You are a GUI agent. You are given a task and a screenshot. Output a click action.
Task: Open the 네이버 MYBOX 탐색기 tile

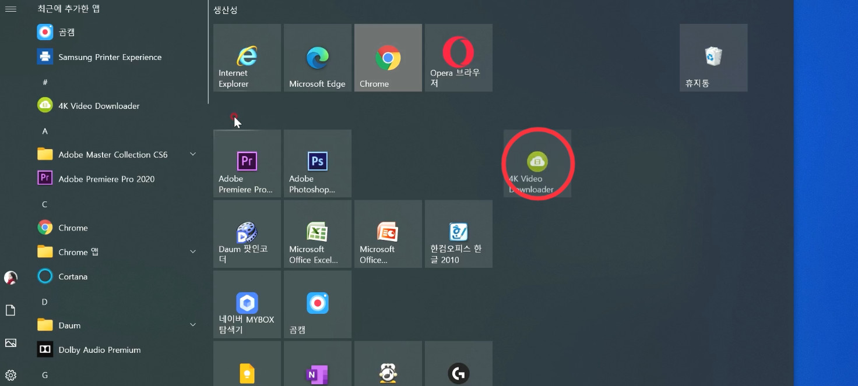coord(247,304)
